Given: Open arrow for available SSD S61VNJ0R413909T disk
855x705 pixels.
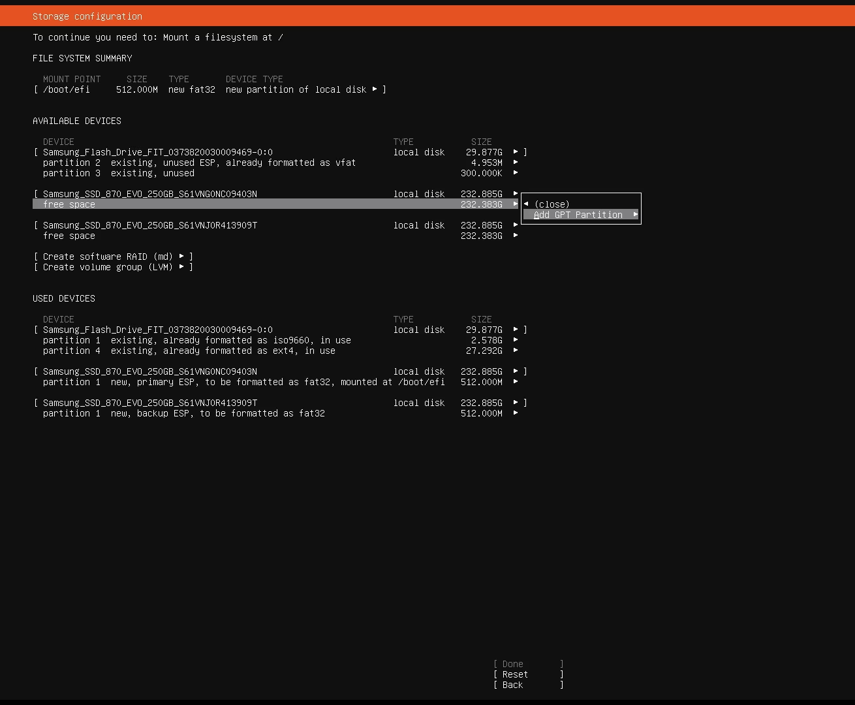Looking at the screenshot, I should 516,225.
